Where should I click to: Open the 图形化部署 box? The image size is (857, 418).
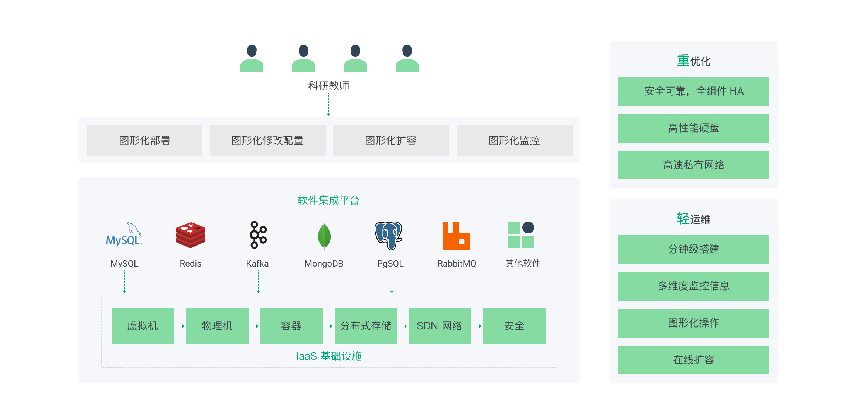145,140
